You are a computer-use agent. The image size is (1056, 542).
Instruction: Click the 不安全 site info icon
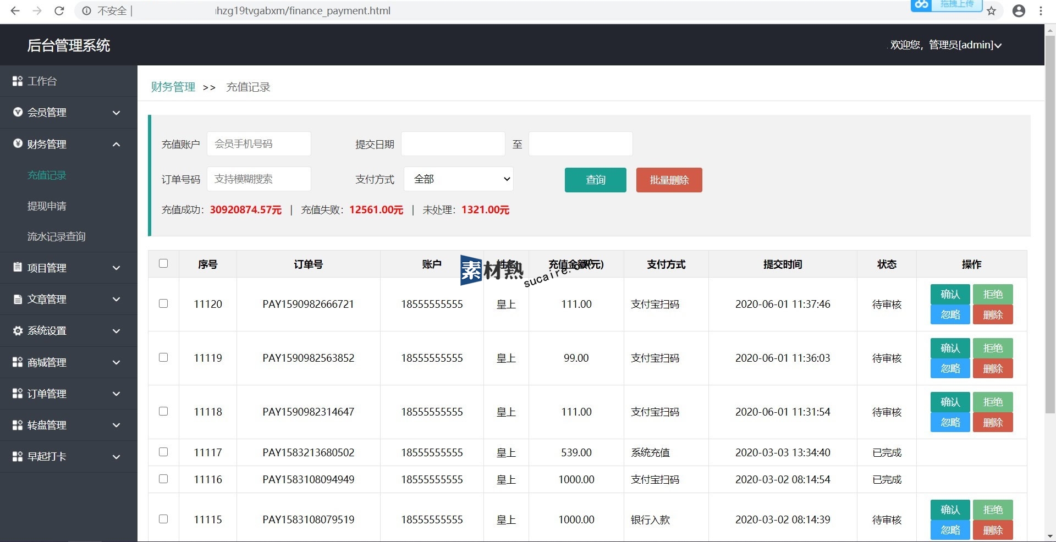(x=86, y=11)
